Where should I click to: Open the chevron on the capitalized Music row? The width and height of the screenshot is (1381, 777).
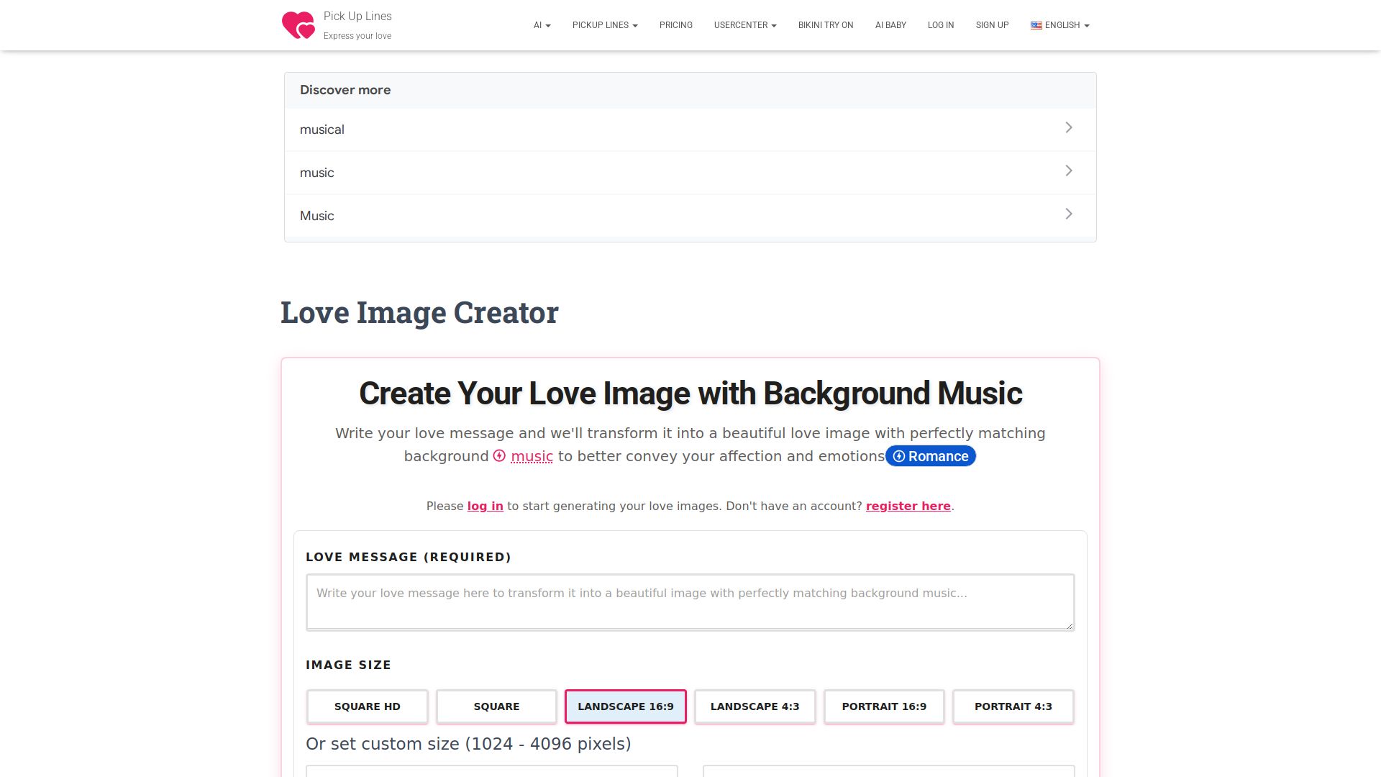pyautogui.click(x=1069, y=214)
